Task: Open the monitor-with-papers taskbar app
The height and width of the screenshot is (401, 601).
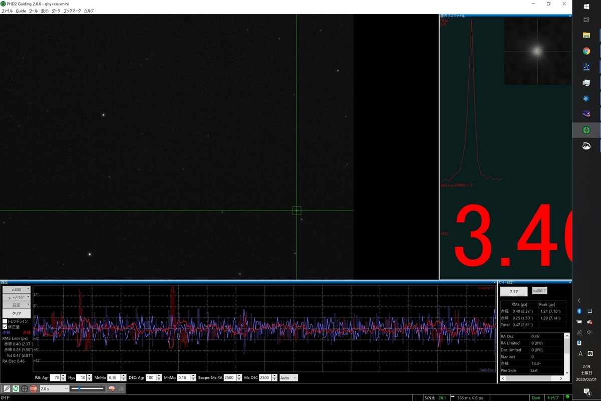Action: 586,82
